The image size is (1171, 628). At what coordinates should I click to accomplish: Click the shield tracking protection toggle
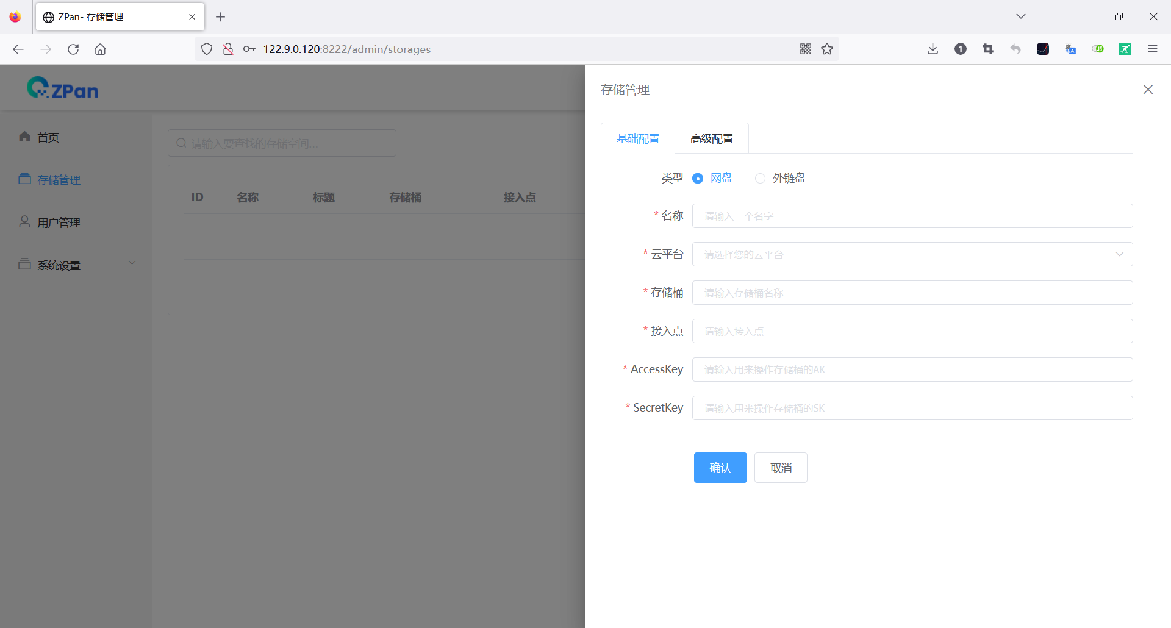click(x=206, y=49)
